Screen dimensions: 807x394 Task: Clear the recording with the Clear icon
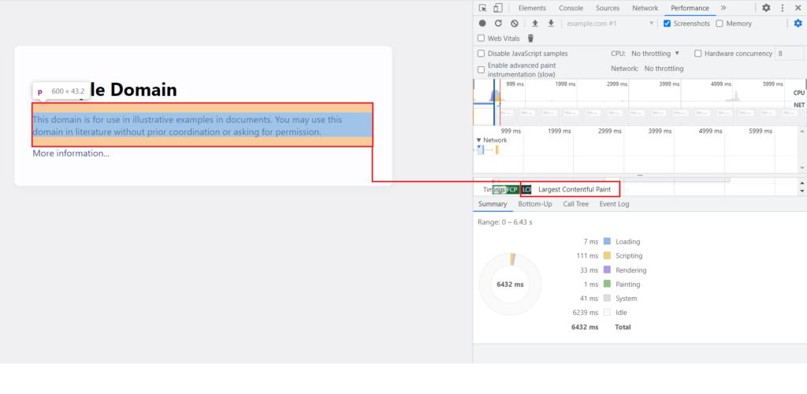click(x=514, y=23)
